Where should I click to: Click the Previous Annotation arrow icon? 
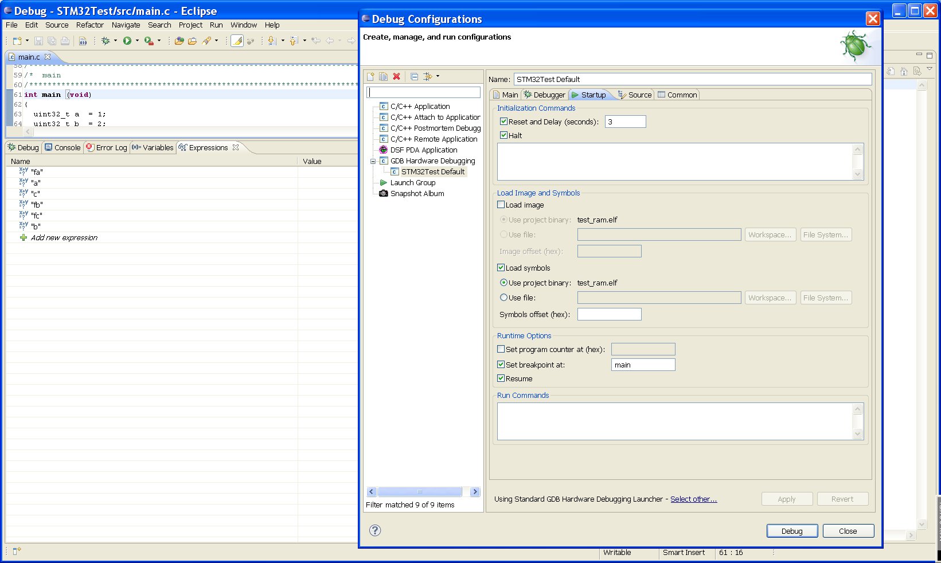[x=294, y=41]
